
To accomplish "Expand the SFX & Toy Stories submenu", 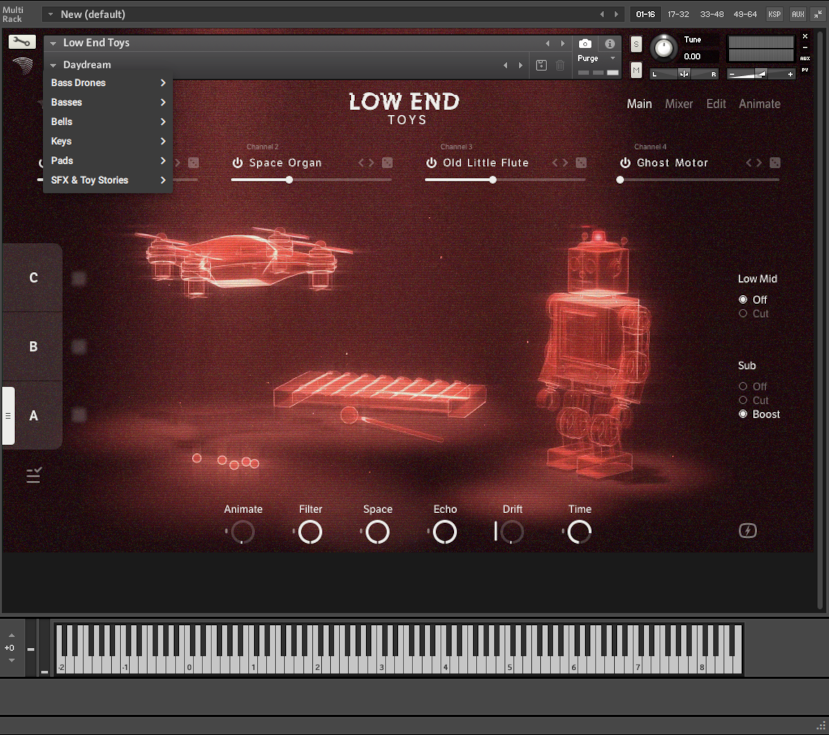I will (x=108, y=180).
